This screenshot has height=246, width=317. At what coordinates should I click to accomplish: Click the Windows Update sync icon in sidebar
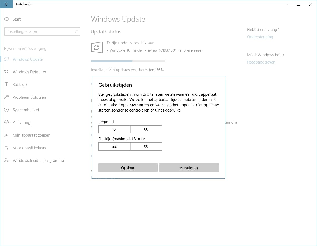tap(7, 59)
